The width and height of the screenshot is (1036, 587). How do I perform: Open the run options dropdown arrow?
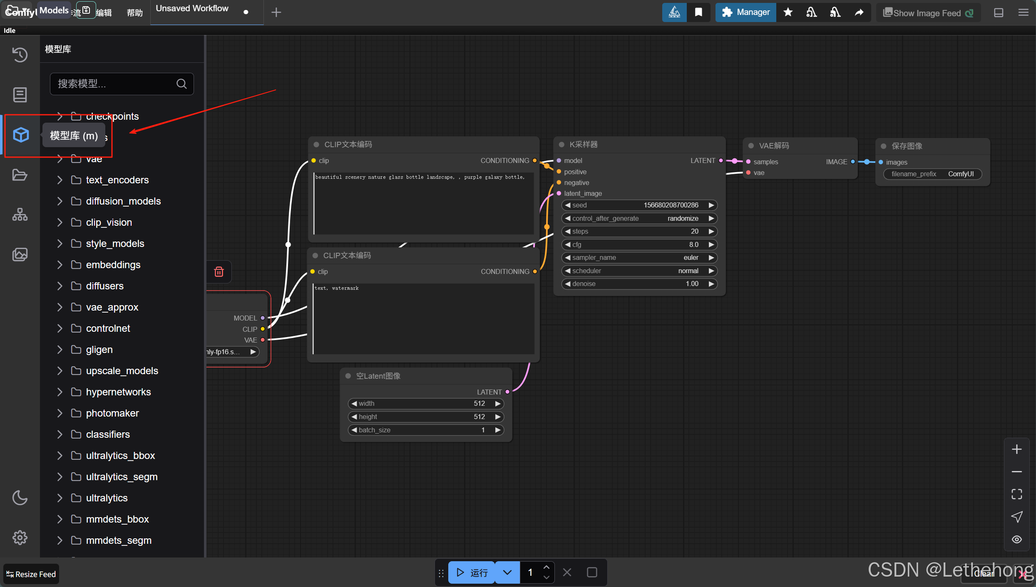pyautogui.click(x=507, y=572)
